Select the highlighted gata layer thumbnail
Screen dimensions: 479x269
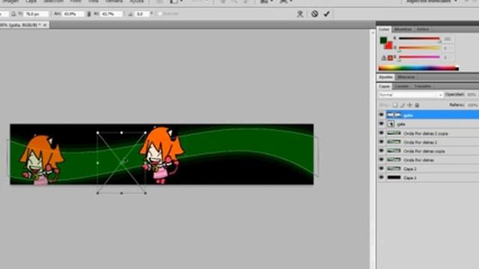(x=394, y=115)
